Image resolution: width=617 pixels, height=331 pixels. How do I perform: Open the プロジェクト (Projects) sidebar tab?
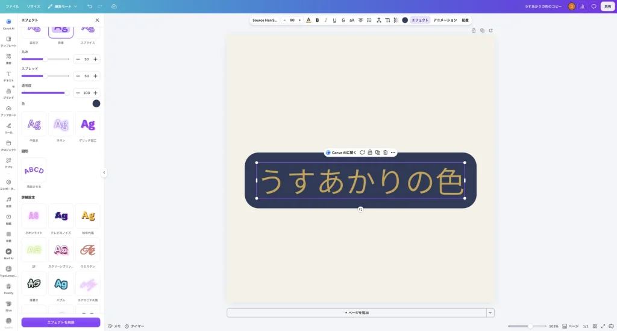[x=8, y=145]
